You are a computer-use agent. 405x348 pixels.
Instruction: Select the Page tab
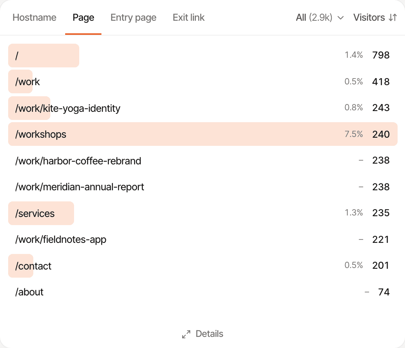point(83,17)
